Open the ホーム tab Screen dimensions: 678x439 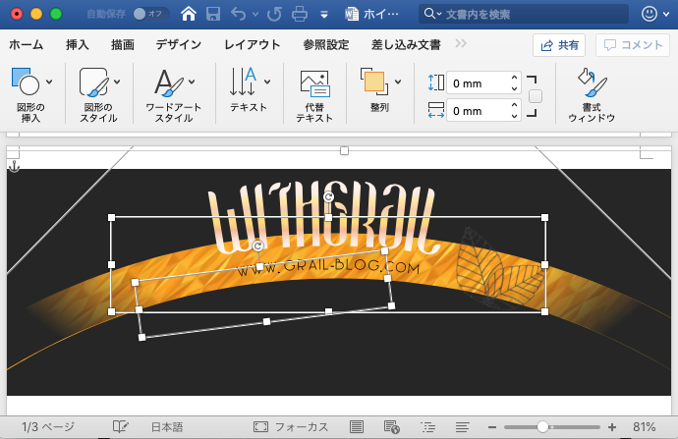(x=27, y=44)
